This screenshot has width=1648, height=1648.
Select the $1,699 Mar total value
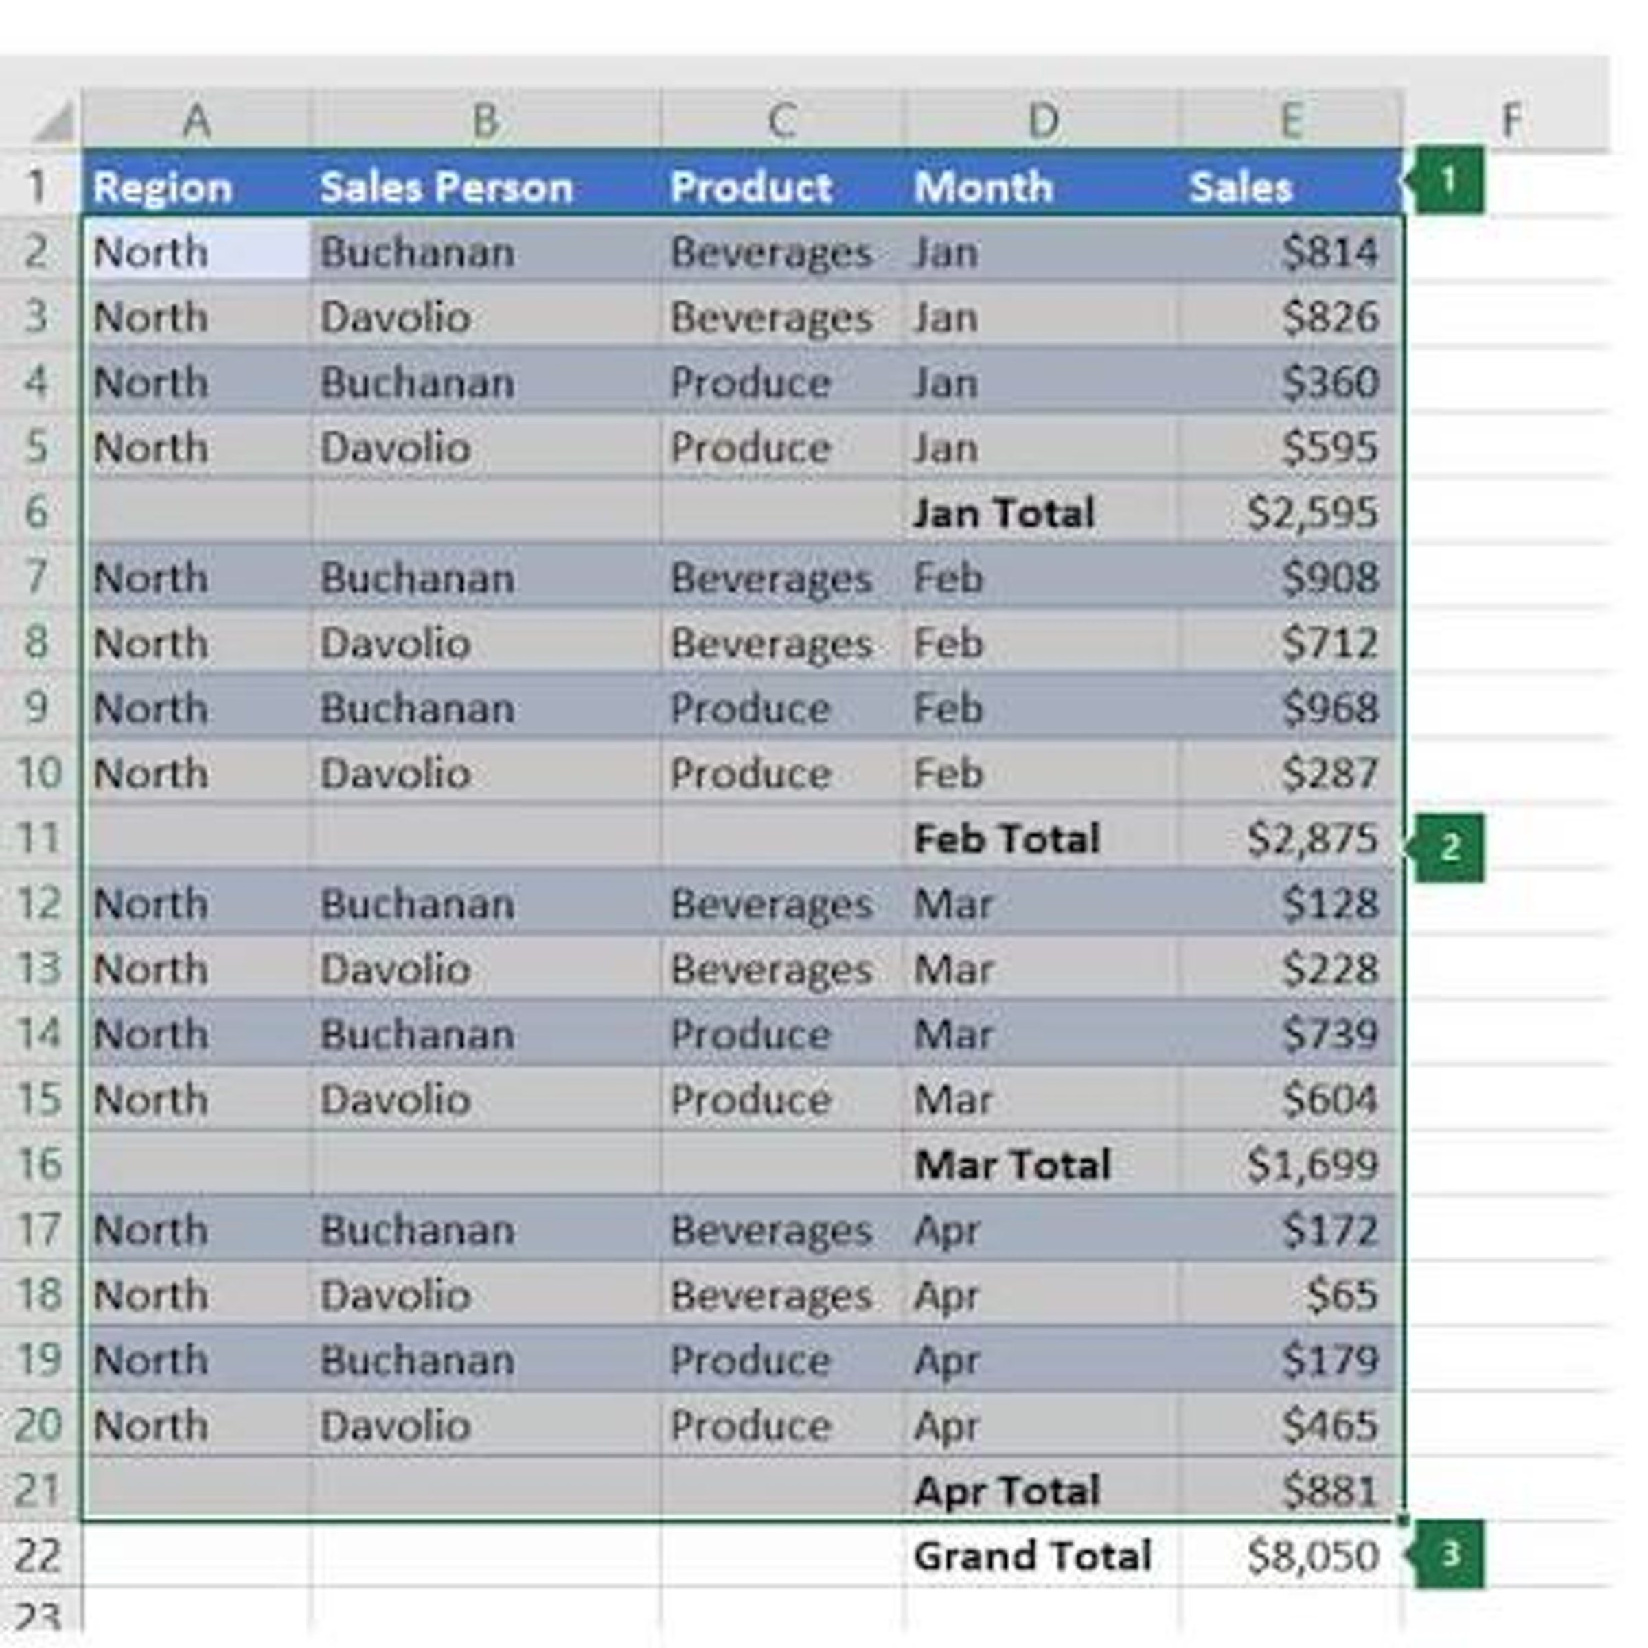tap(1292, 1163)
